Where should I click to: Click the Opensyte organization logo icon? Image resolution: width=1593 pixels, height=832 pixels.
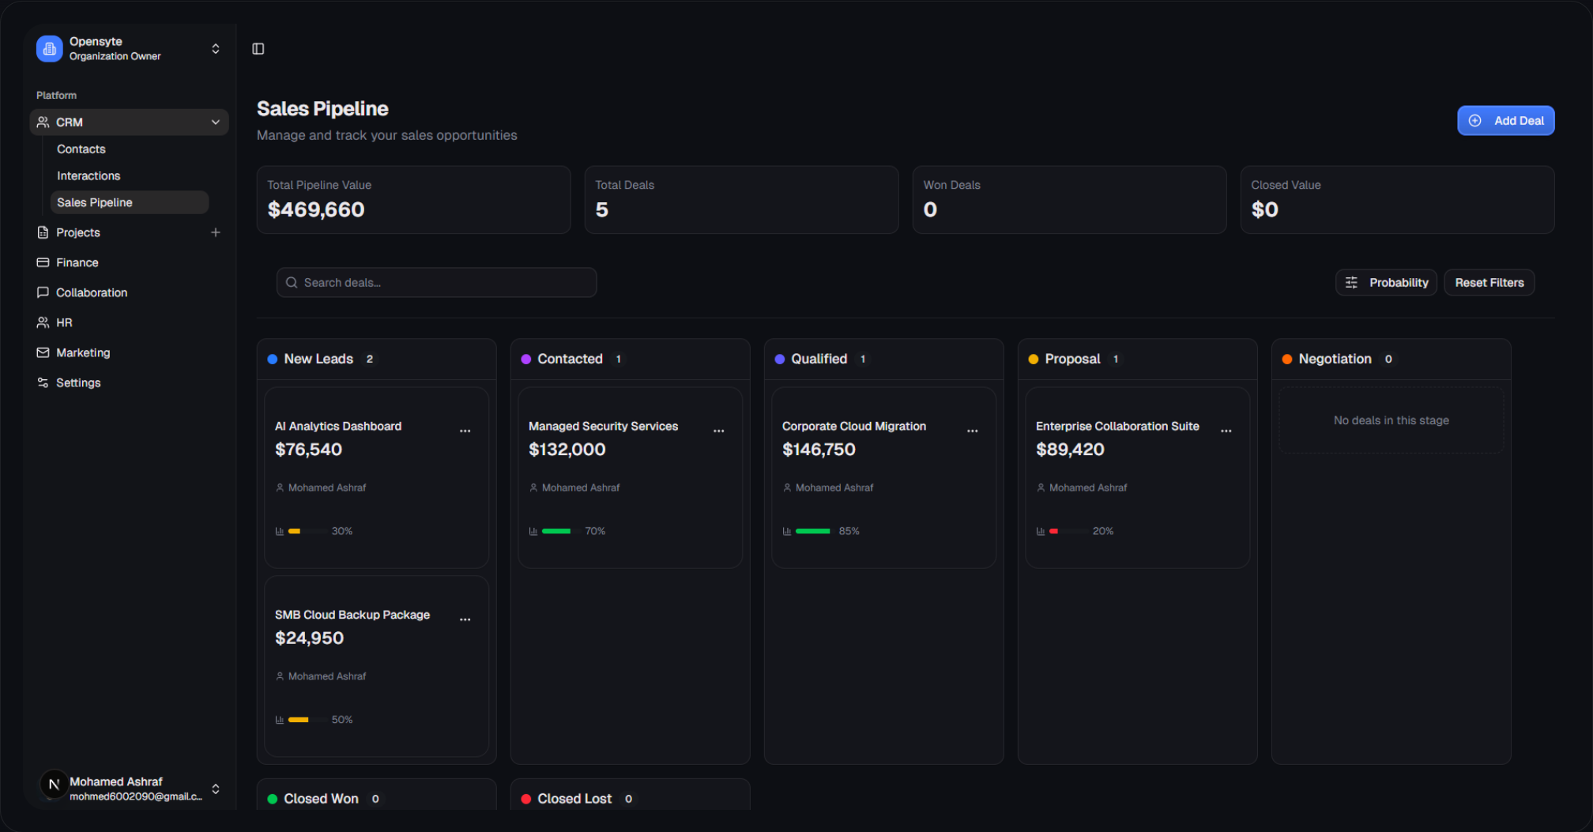[x=49, y=49]
